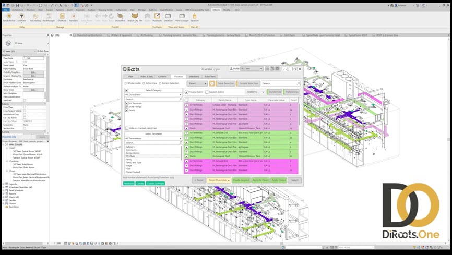Click Import DXF File in the ribbon
The image size is (452, 255).
point(135,17)
